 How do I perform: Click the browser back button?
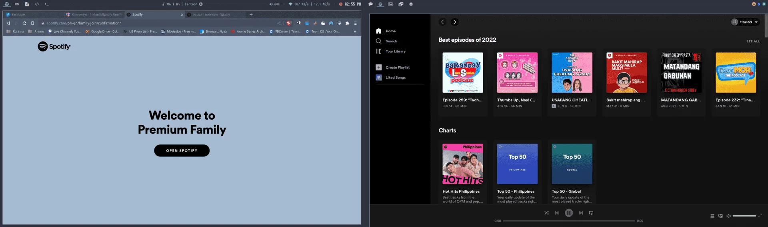pos(8,23)
